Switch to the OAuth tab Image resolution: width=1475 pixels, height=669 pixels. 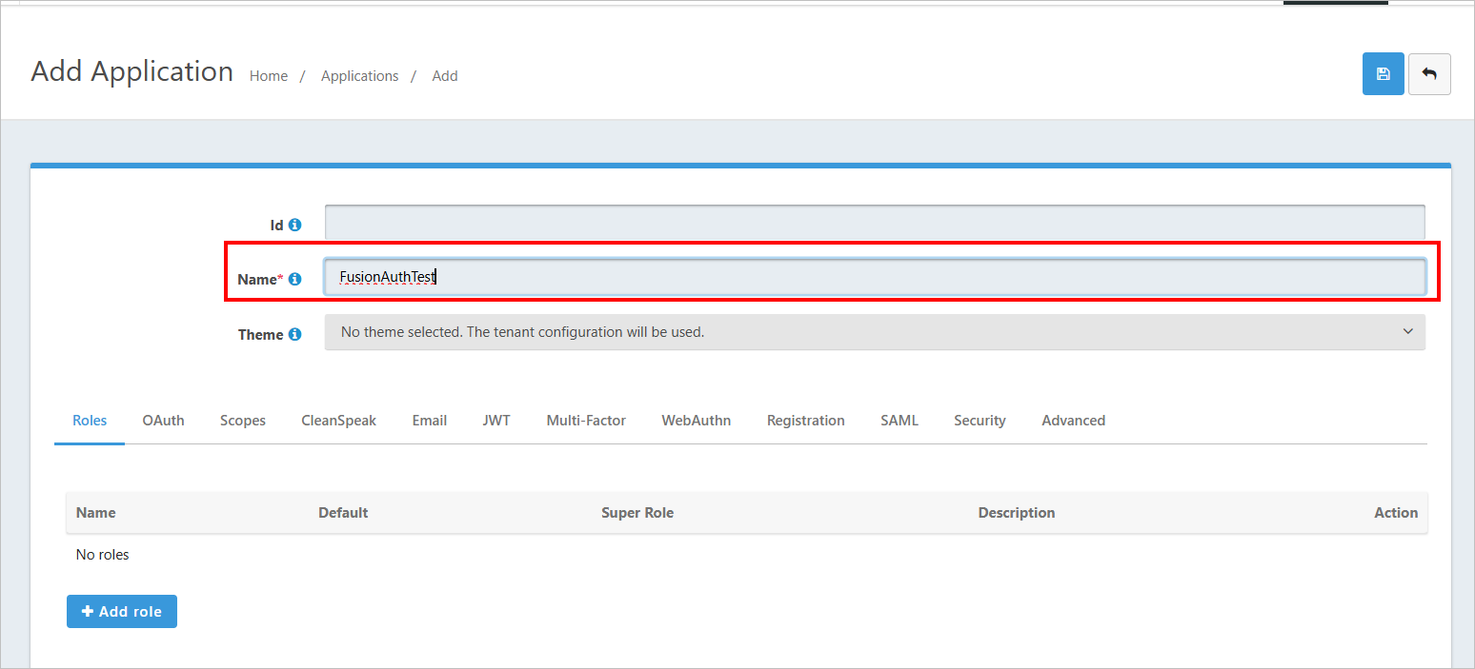[163, 420]
